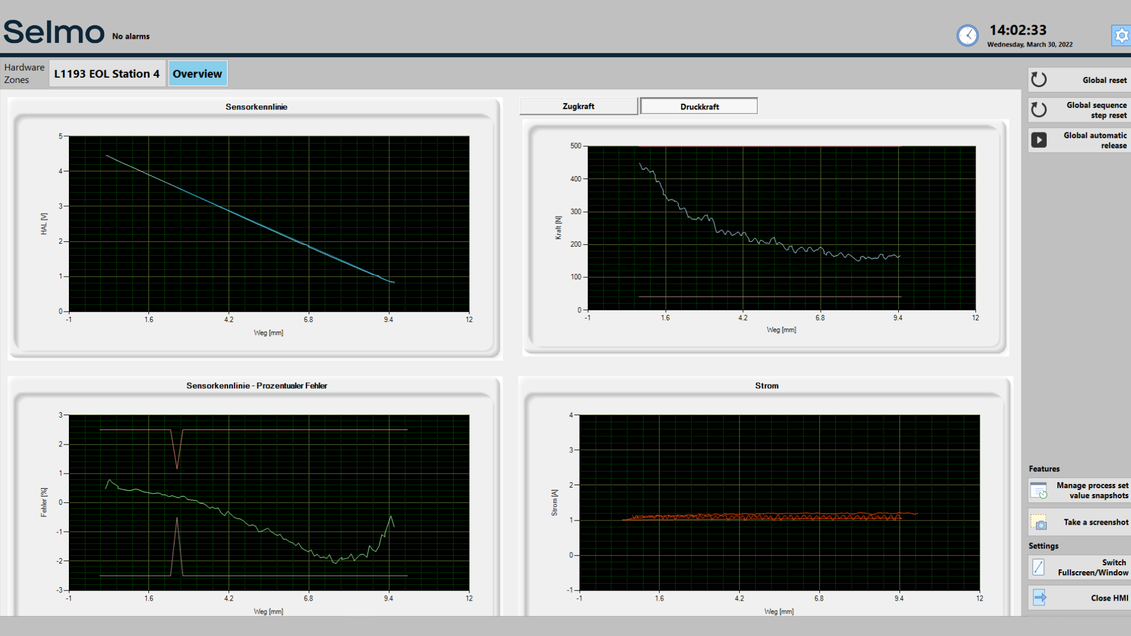Click the Strom [A] axis label
1131x636 pixels.
554,502
